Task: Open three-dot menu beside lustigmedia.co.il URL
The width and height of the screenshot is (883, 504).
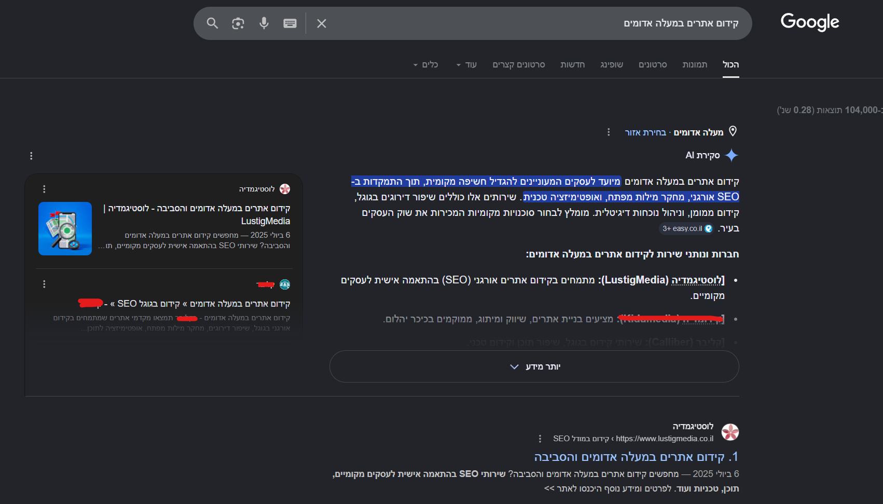Action: click(x=540, y=439)
